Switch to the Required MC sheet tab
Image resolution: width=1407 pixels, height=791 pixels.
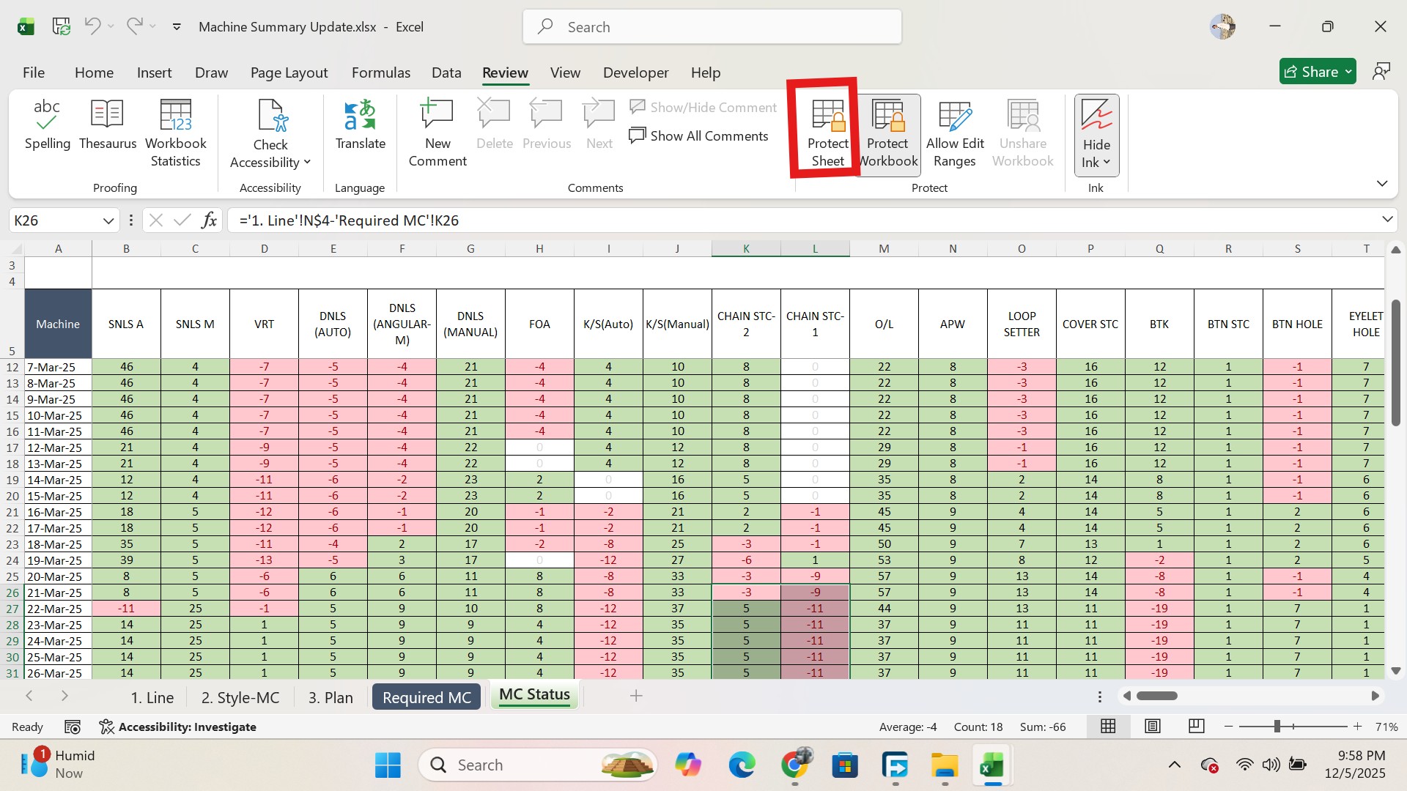426,697
